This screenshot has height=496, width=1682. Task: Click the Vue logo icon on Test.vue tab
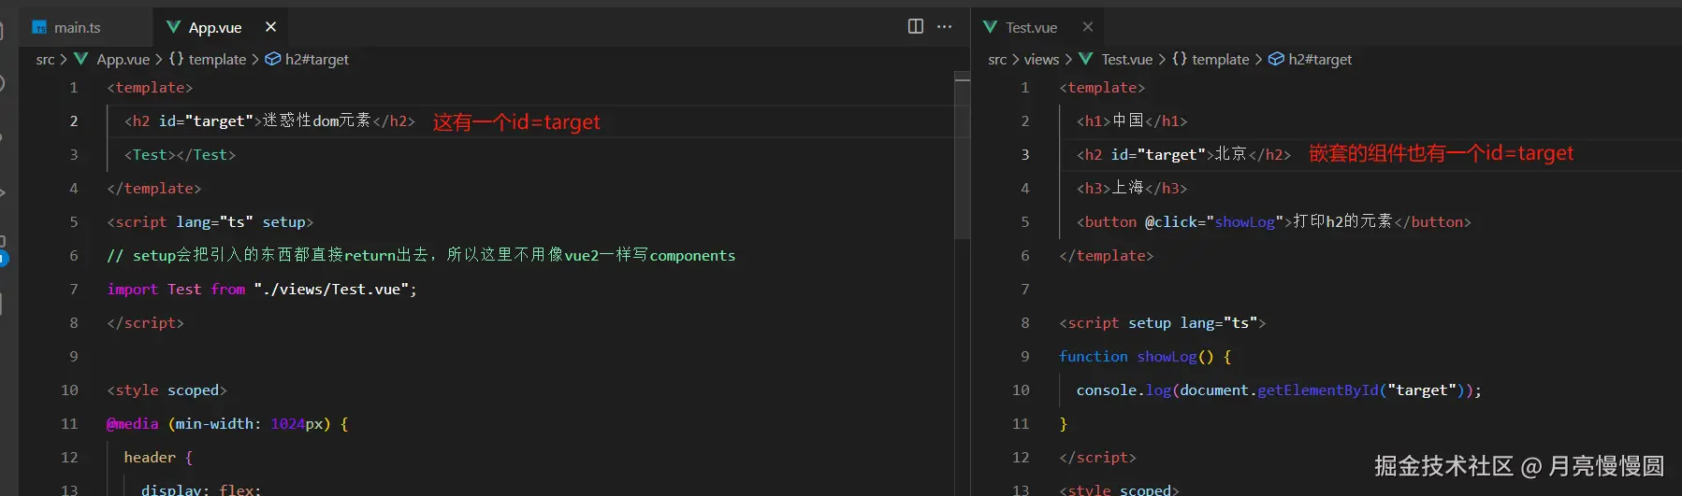[x=991, y=27]
